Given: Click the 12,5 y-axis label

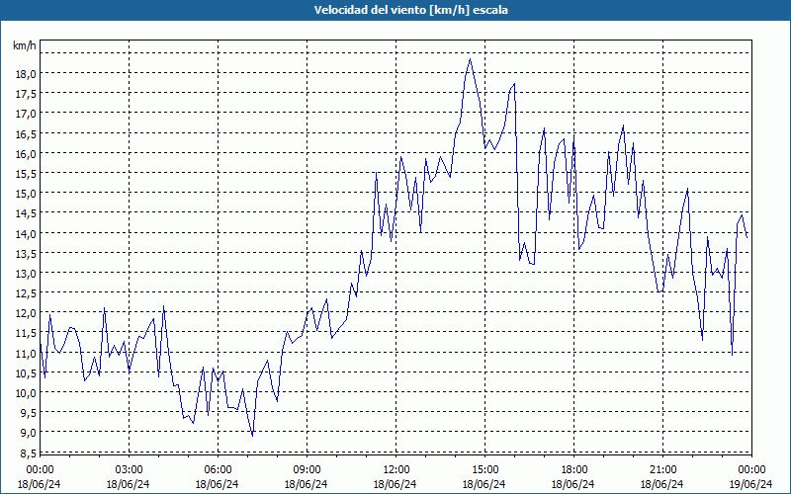Looking at the screenshot, I should pos(26,293).
